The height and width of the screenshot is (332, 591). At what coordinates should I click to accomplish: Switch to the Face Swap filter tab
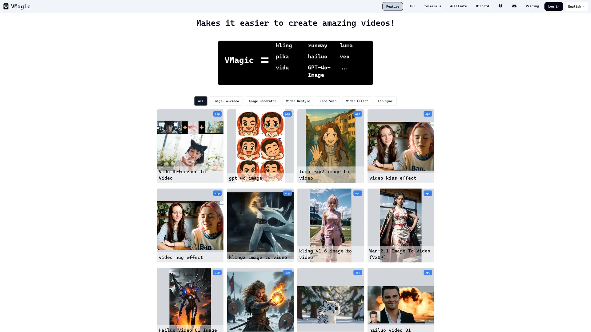point(328,101)
